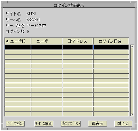Click the サービス停止 button
138x131 pixels.
(44, 124)
